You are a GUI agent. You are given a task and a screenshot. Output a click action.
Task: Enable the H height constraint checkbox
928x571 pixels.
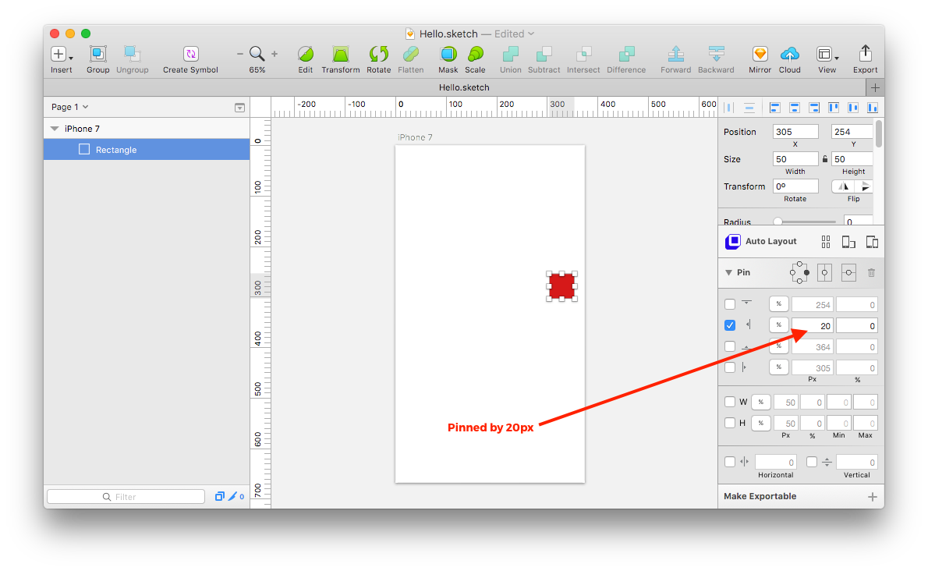[x=730, y=423]
